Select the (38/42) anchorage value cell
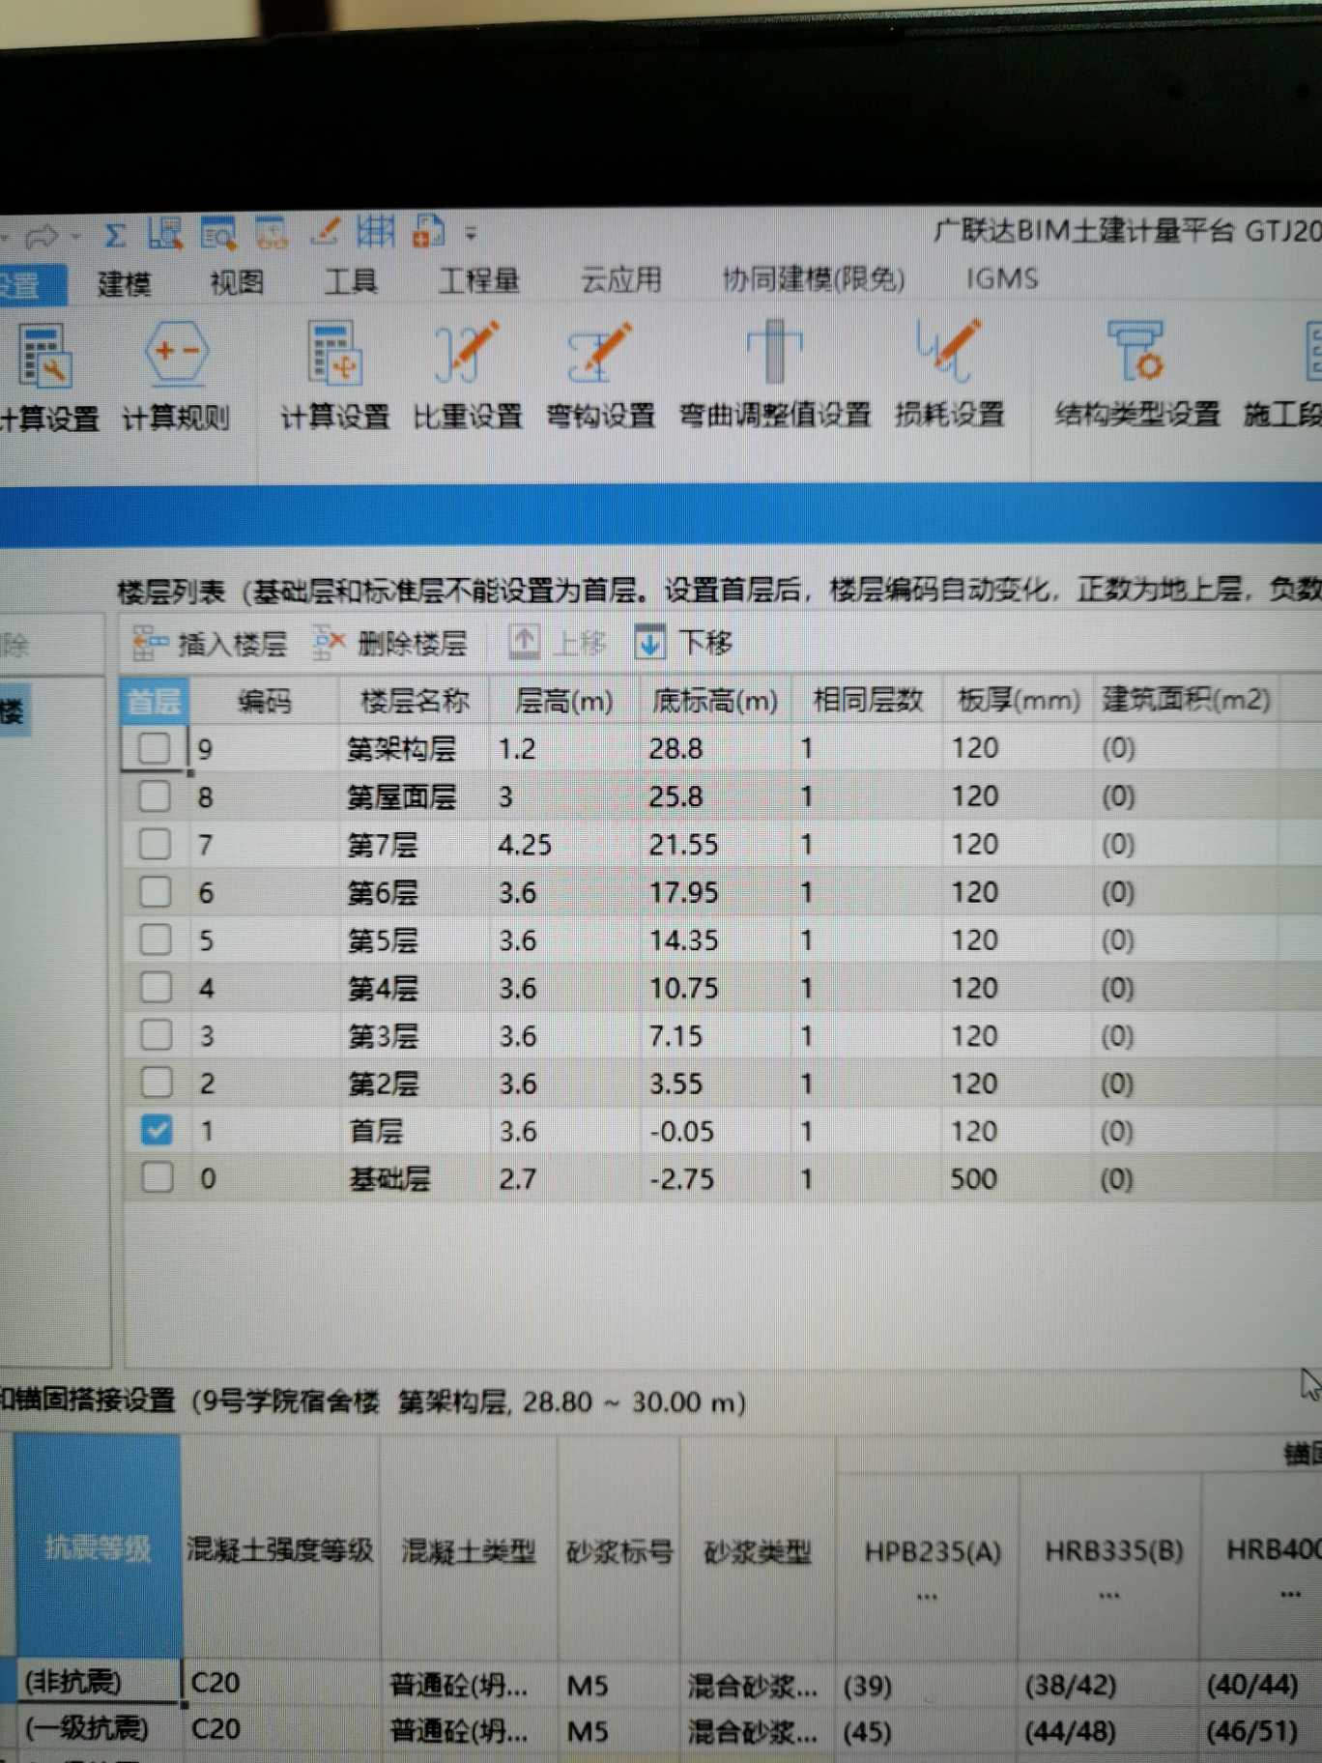 [1108, 1685]
